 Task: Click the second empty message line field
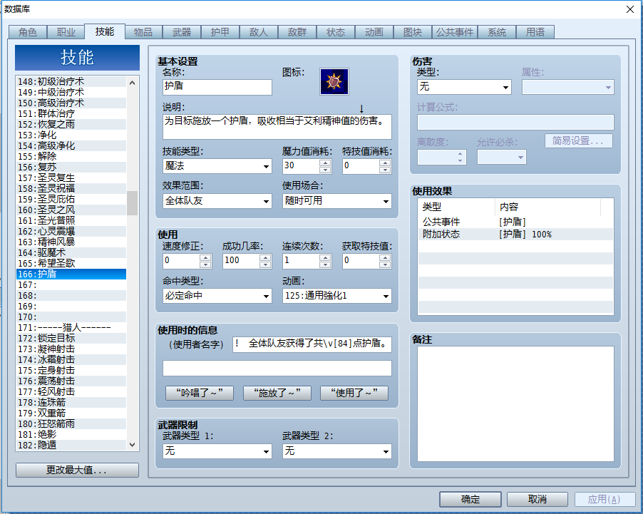(277, 369)
